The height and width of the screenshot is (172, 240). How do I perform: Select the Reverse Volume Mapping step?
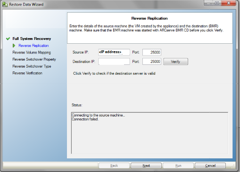[32, 53]
